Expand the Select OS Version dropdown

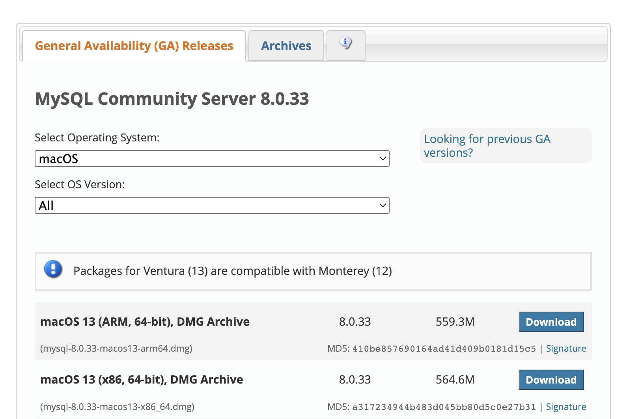212,205
